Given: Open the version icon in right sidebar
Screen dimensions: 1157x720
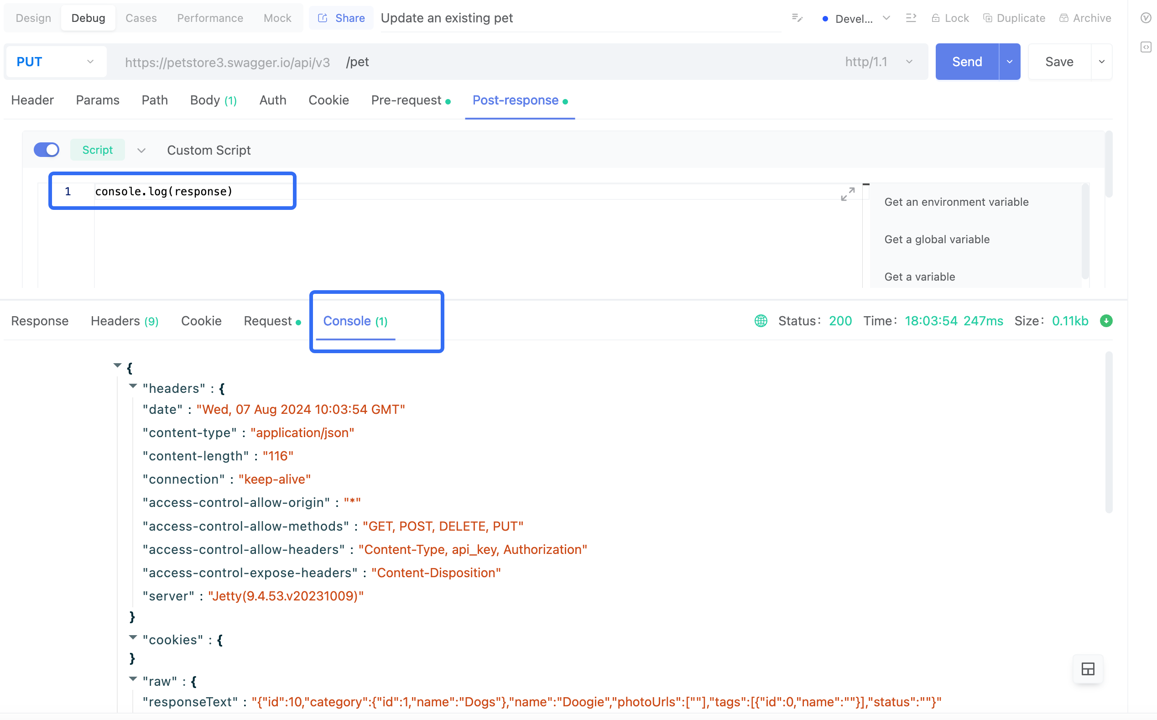Looking at the screenshot, I should click(x=1146, y=18).
